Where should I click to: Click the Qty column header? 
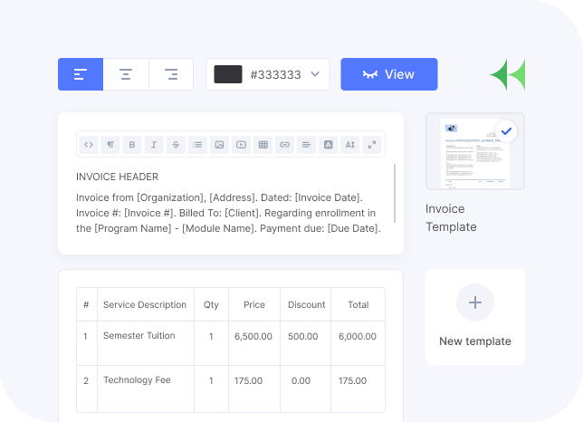point(211,304)
